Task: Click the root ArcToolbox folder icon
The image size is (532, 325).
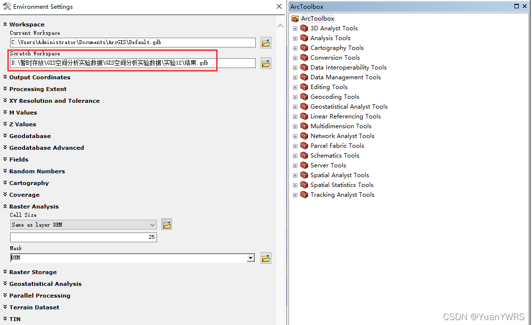Action: pos(295,19)
